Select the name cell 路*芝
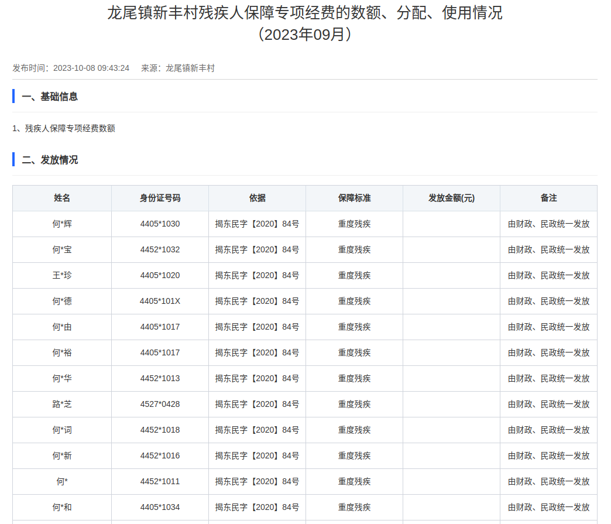This screenshot has height=524, width=611. tap(62, 405)
